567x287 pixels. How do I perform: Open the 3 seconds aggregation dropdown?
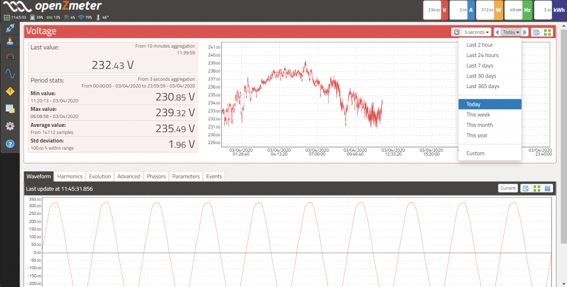click(476, 32)
